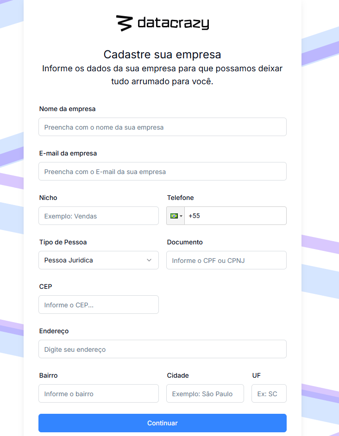Click the Nome da empresa label

67,109
